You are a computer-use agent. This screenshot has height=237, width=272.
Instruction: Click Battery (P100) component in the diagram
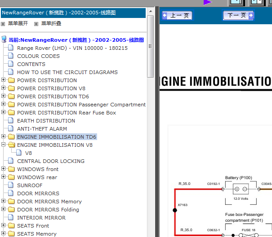coord(241,189)
